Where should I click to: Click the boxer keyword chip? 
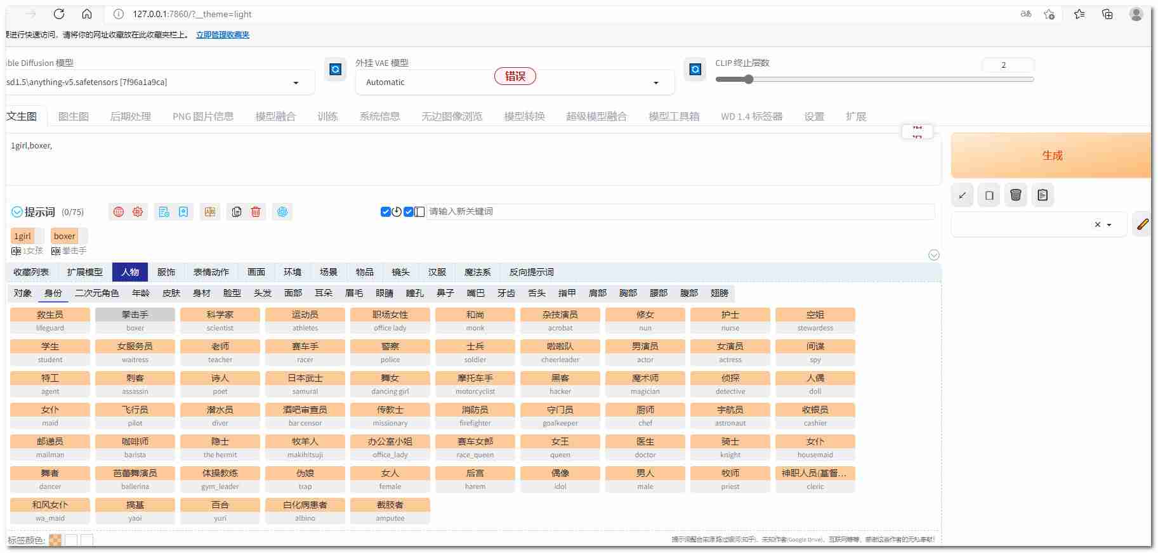(x=64, y=236)
